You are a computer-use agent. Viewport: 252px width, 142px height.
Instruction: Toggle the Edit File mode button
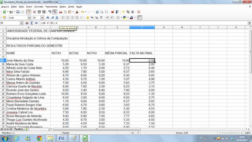pyautogui.click(x=29, y=12)
